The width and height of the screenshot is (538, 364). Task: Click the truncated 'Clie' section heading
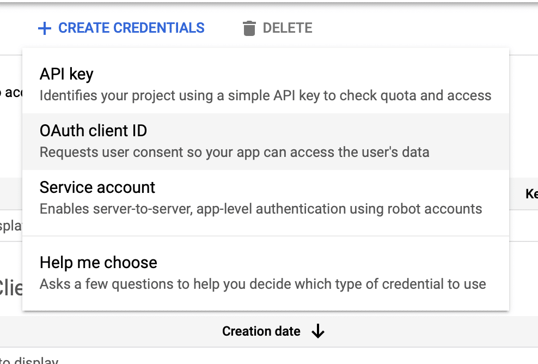[x=11, y=287]
